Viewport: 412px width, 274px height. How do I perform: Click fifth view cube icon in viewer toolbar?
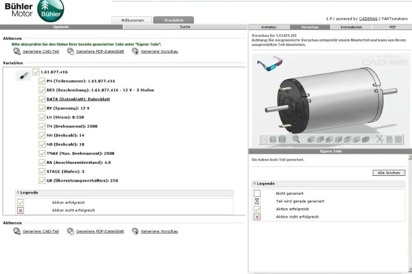click(x=347, y=139)
